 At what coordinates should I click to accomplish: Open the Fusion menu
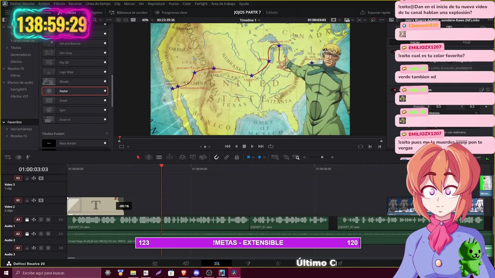click(174, 3)
